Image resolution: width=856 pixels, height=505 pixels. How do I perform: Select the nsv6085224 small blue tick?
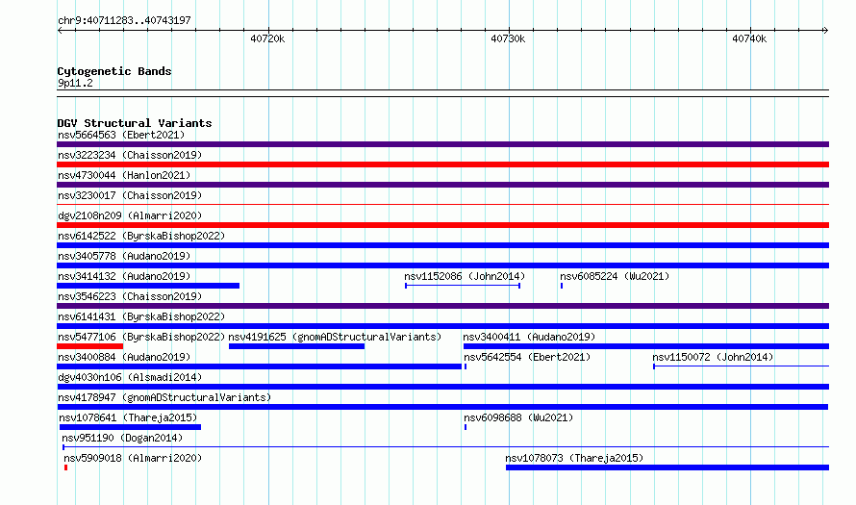point(562,286)
